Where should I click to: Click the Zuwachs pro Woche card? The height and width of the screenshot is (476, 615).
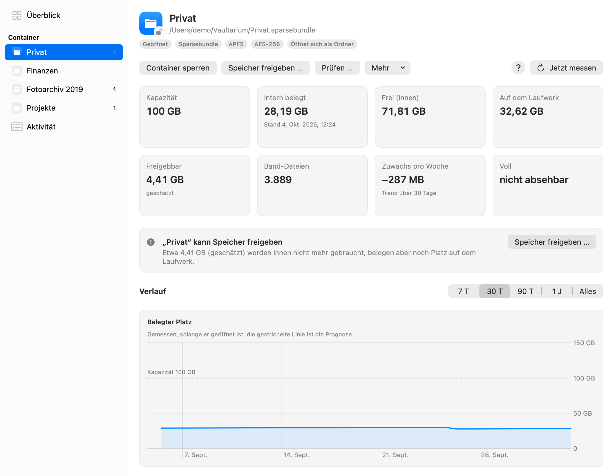coord(430,185)
